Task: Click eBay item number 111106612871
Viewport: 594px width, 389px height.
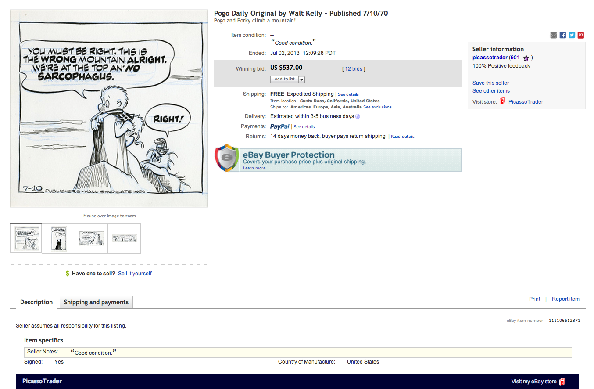Action: [564, 321]
